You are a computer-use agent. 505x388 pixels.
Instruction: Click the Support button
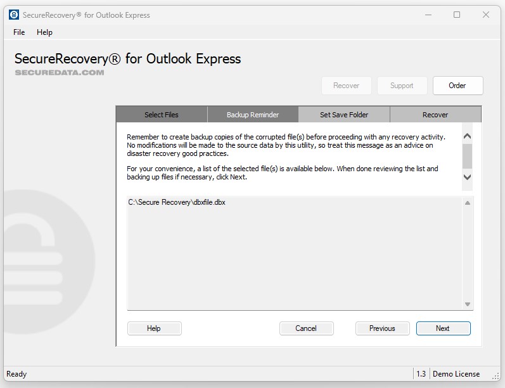402,86
